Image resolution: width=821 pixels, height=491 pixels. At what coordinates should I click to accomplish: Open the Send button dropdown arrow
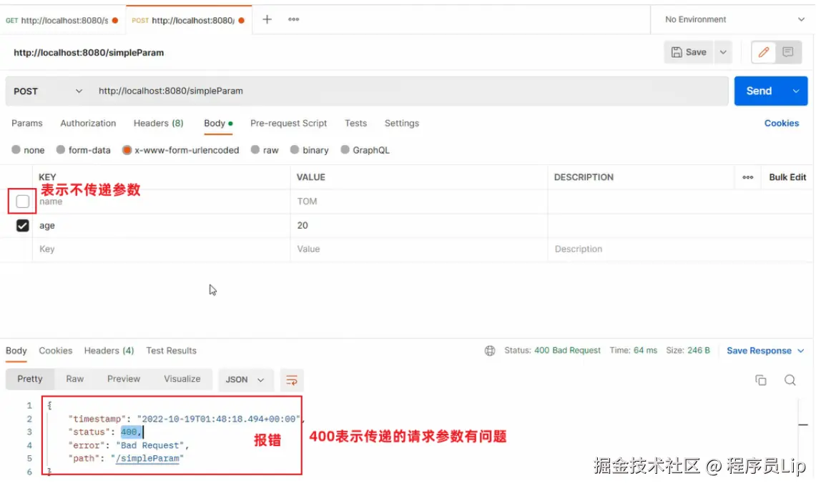point(796,91)
